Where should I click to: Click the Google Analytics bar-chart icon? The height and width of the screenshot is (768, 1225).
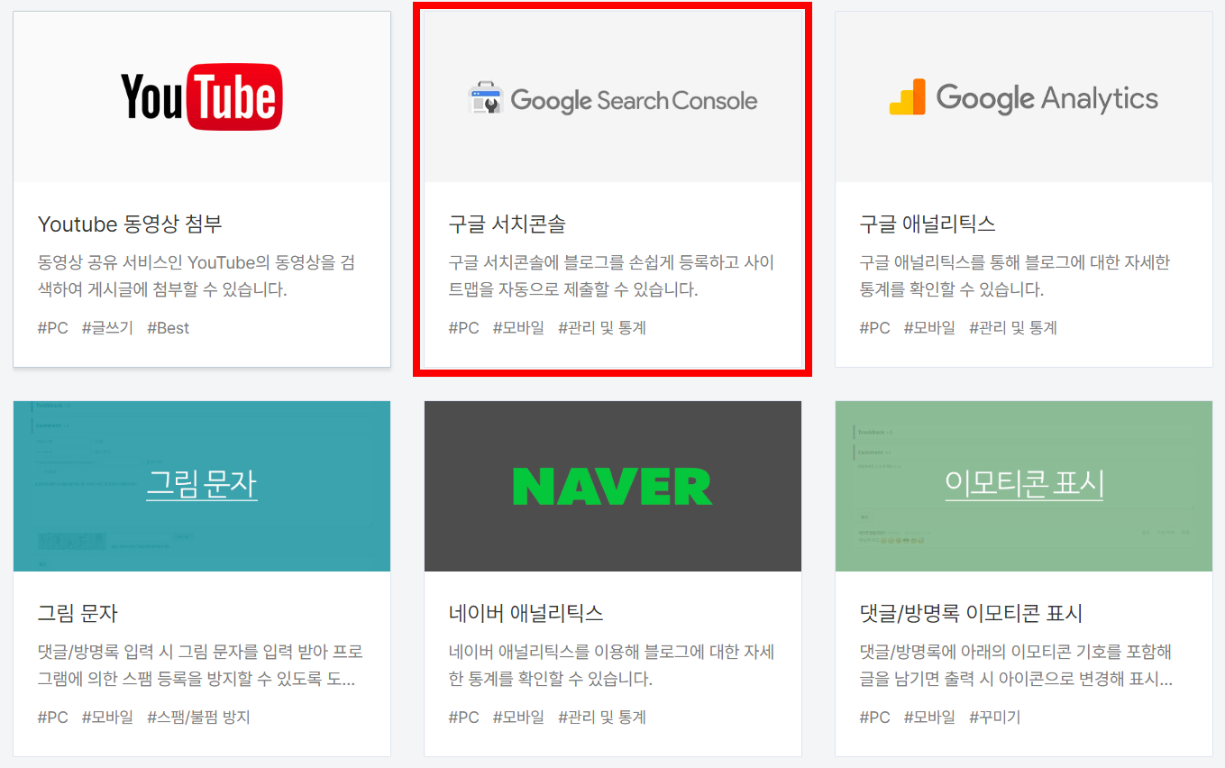[x=908, y=97]
